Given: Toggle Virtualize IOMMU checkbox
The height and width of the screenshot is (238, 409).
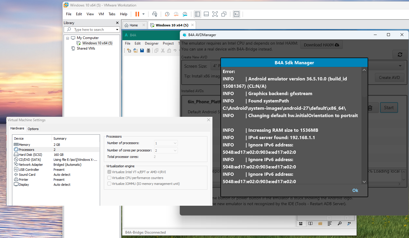Looking at the screenshot, I should tap(109, 184).
